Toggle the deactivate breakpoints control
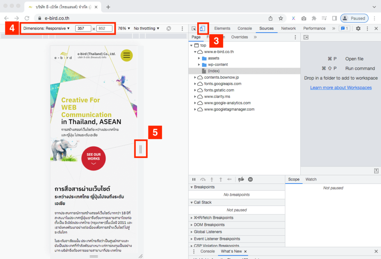 coord(241,179)
